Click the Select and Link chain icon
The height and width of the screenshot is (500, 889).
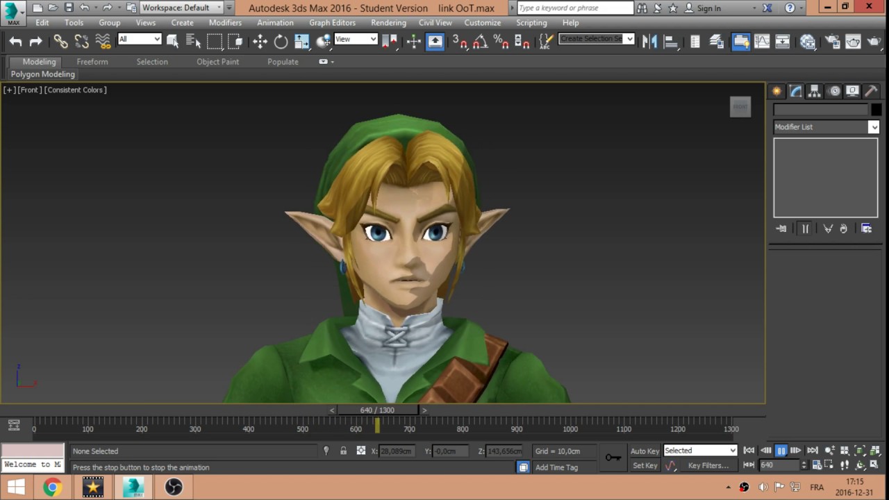[61, 42]
